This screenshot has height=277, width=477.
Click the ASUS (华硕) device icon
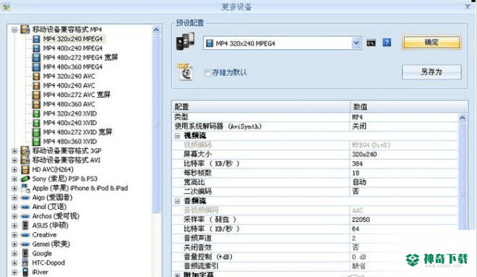tap(25, 226)
